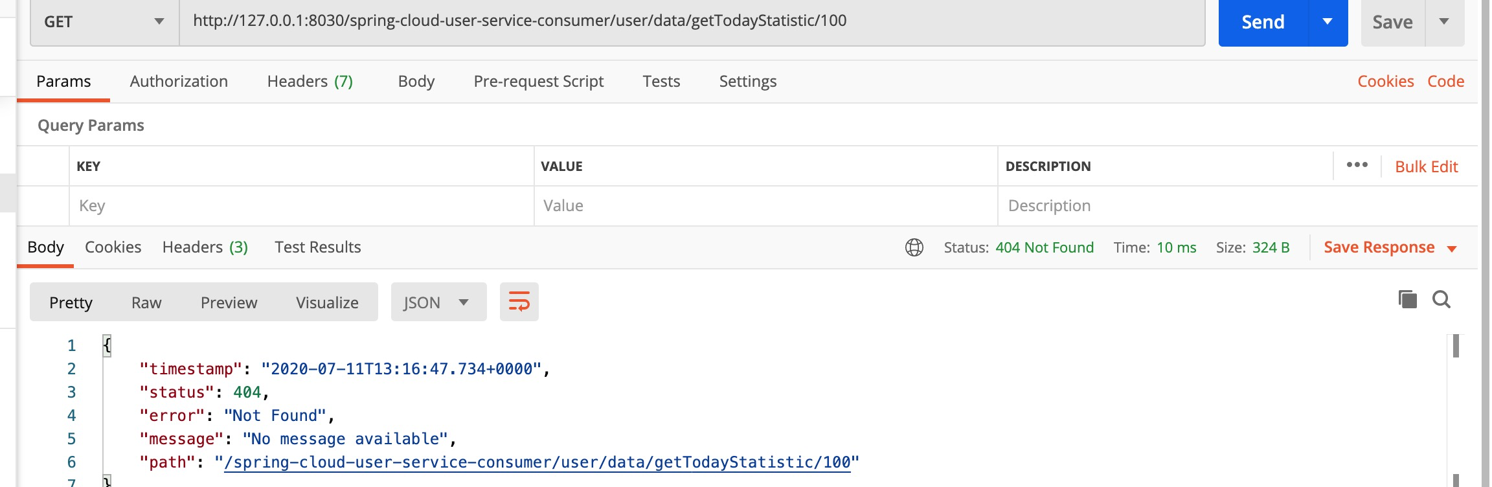Expand the Save button dropdown arrow

[x=1444, y=22]
